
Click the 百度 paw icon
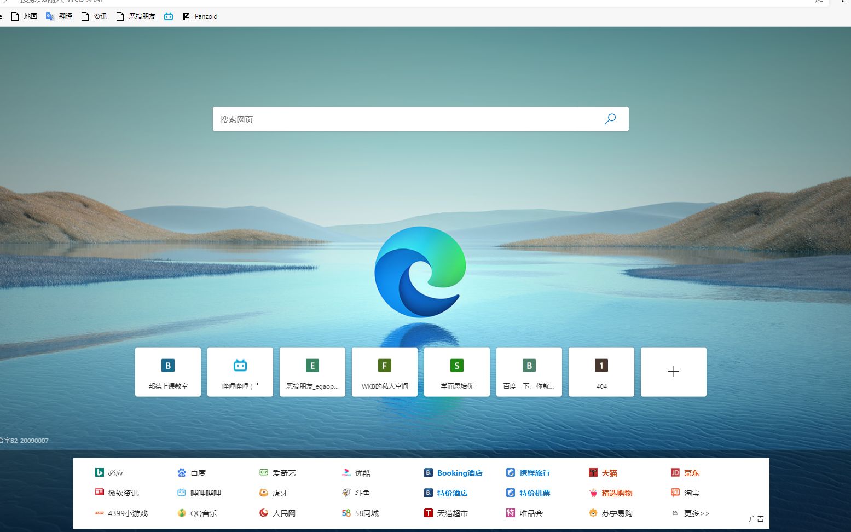(182, 472)
